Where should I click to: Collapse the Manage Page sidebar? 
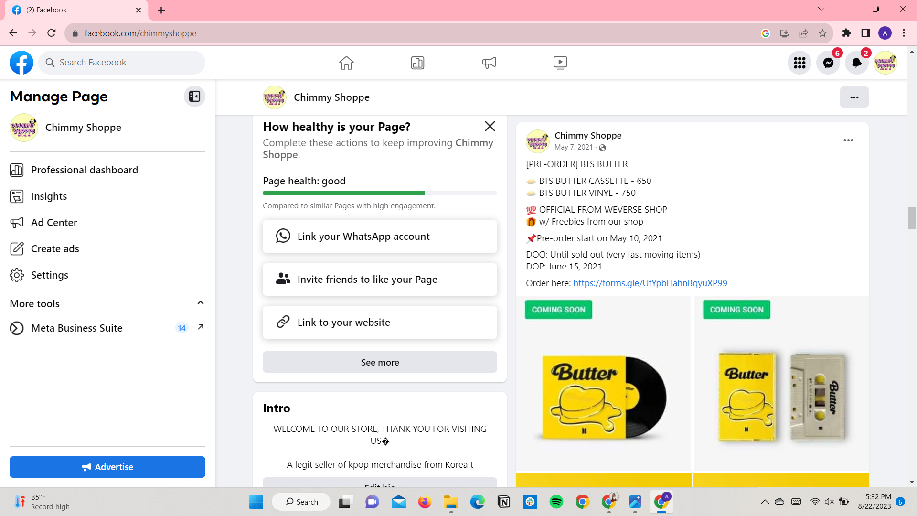click(x=194, y=97)
